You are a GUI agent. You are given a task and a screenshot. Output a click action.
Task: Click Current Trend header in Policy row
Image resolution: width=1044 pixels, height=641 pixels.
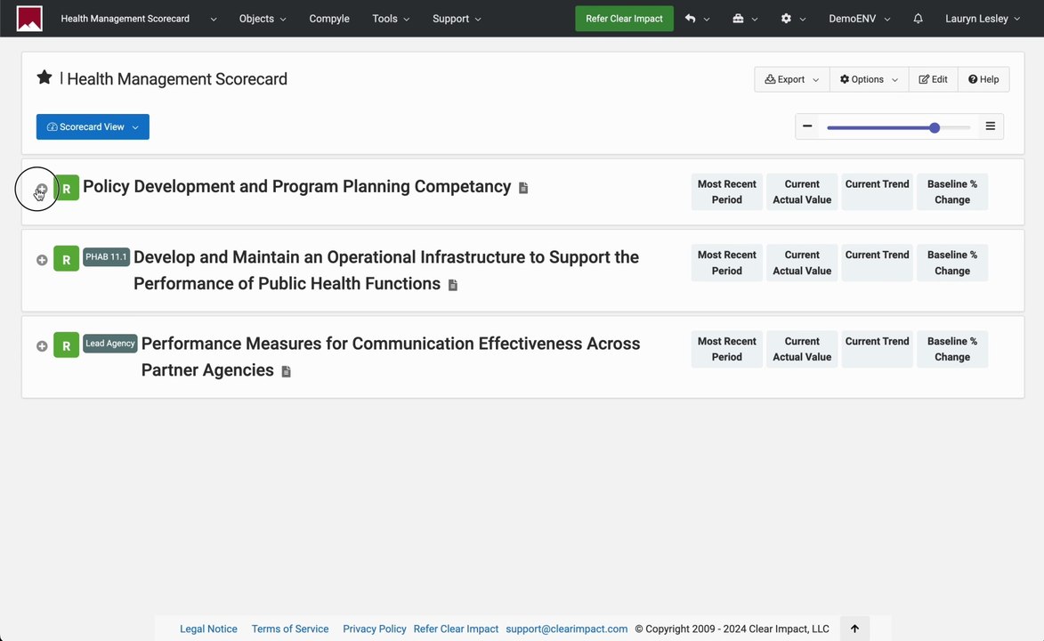pyautogui.click(x=878, y=192)
